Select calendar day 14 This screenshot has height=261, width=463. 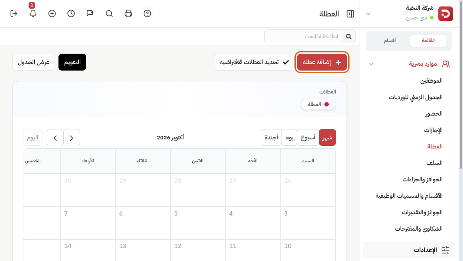click(x=87, y=250)
